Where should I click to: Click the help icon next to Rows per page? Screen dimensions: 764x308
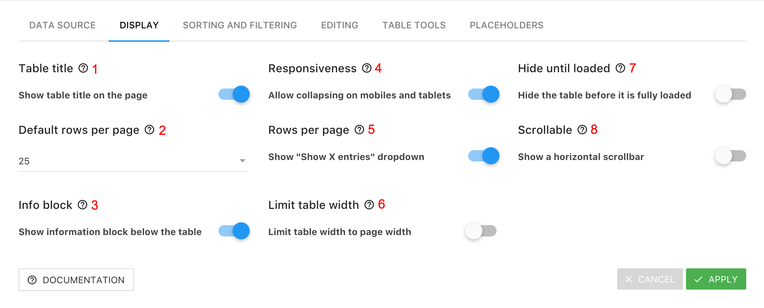point(360,130)
